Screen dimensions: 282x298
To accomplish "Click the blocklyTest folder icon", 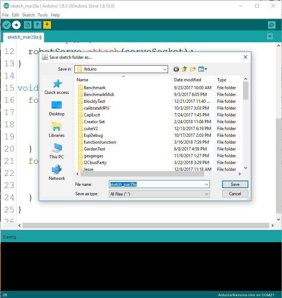I will pos(80,101).
